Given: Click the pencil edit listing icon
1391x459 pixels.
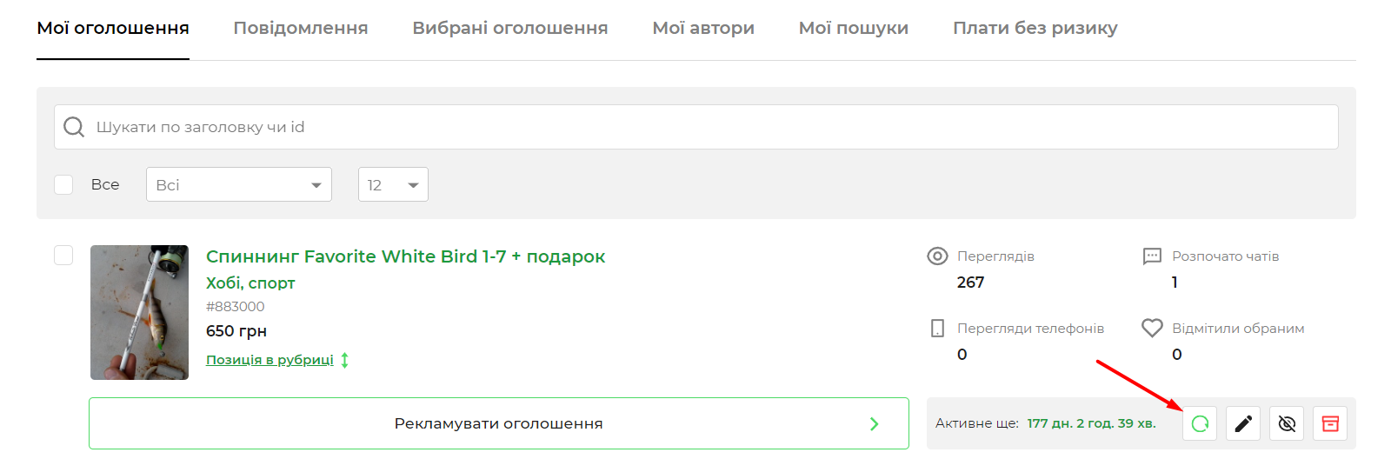Looking at the screenshot, I should (1243, 423).
